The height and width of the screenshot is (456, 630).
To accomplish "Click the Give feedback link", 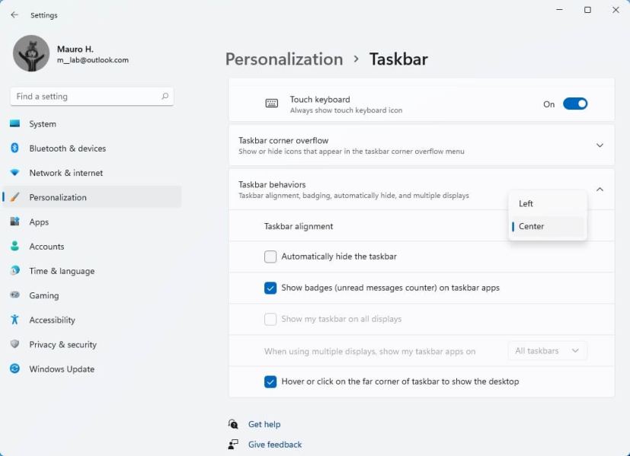I will (x=274, y=445).
